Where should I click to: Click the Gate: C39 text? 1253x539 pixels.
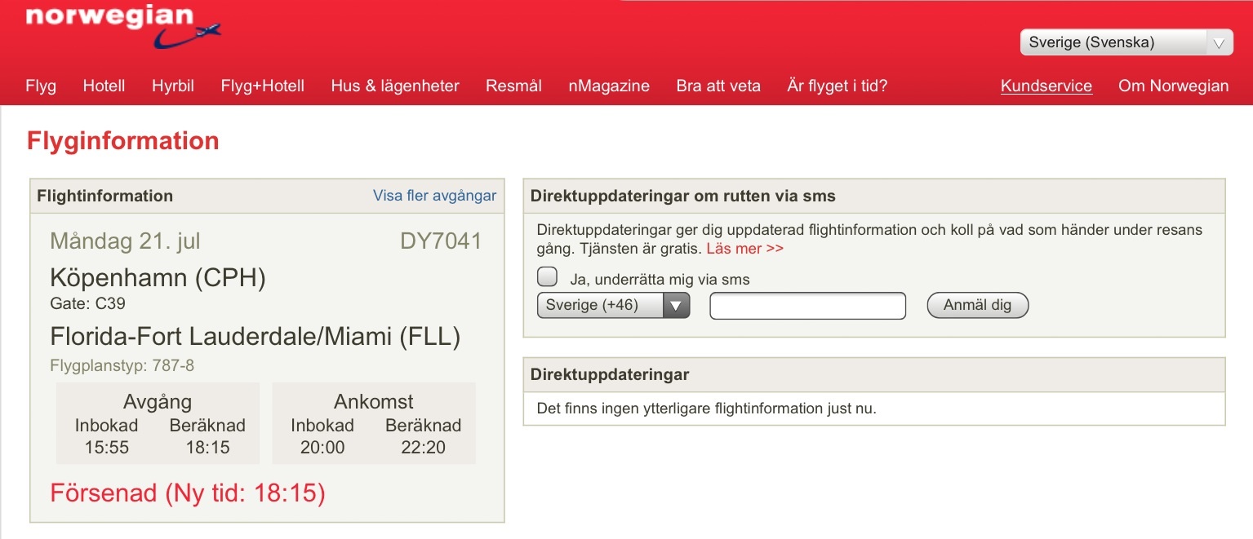click(87, 303)
